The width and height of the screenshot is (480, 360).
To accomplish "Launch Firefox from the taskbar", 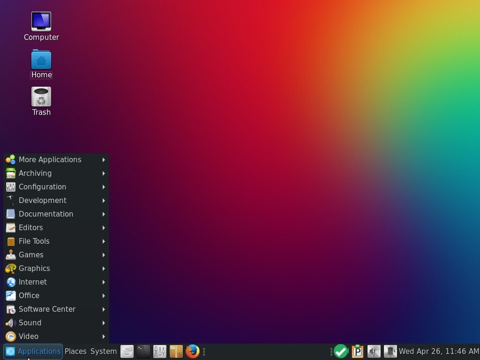I will pyautogui.click(x=192, y=351).
